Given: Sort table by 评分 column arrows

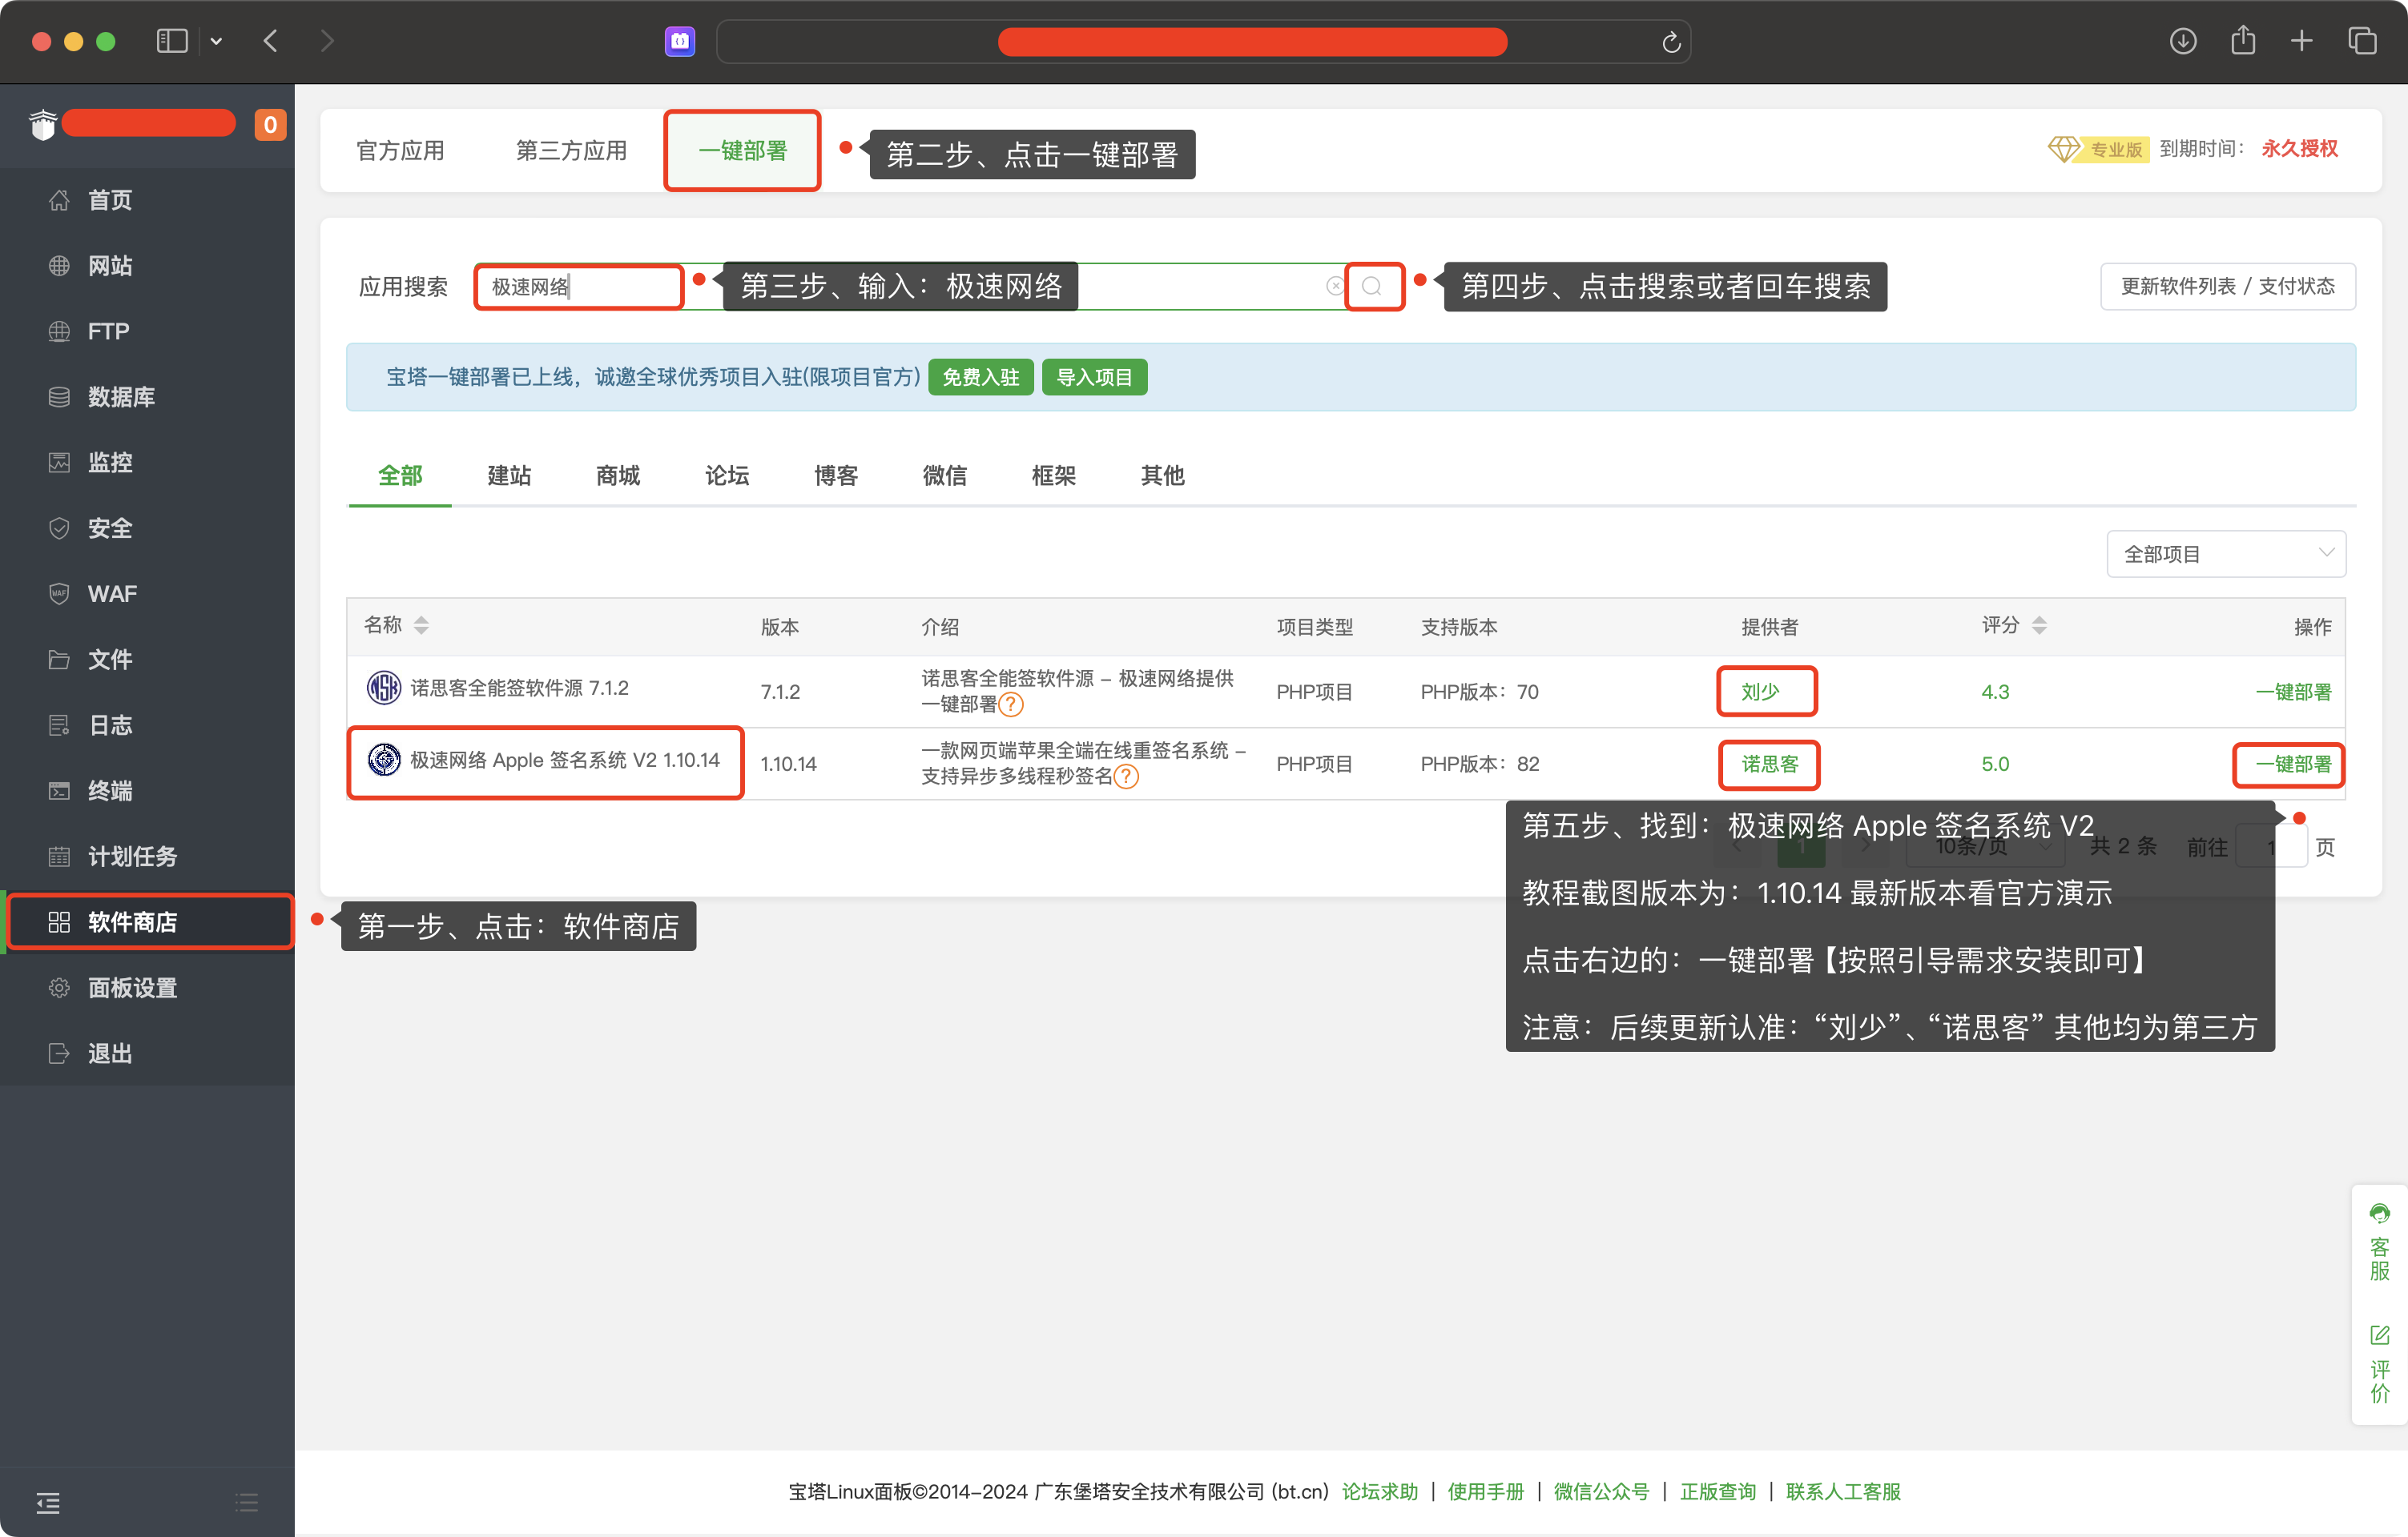Looking at the screenshot, I should 2039,625.
